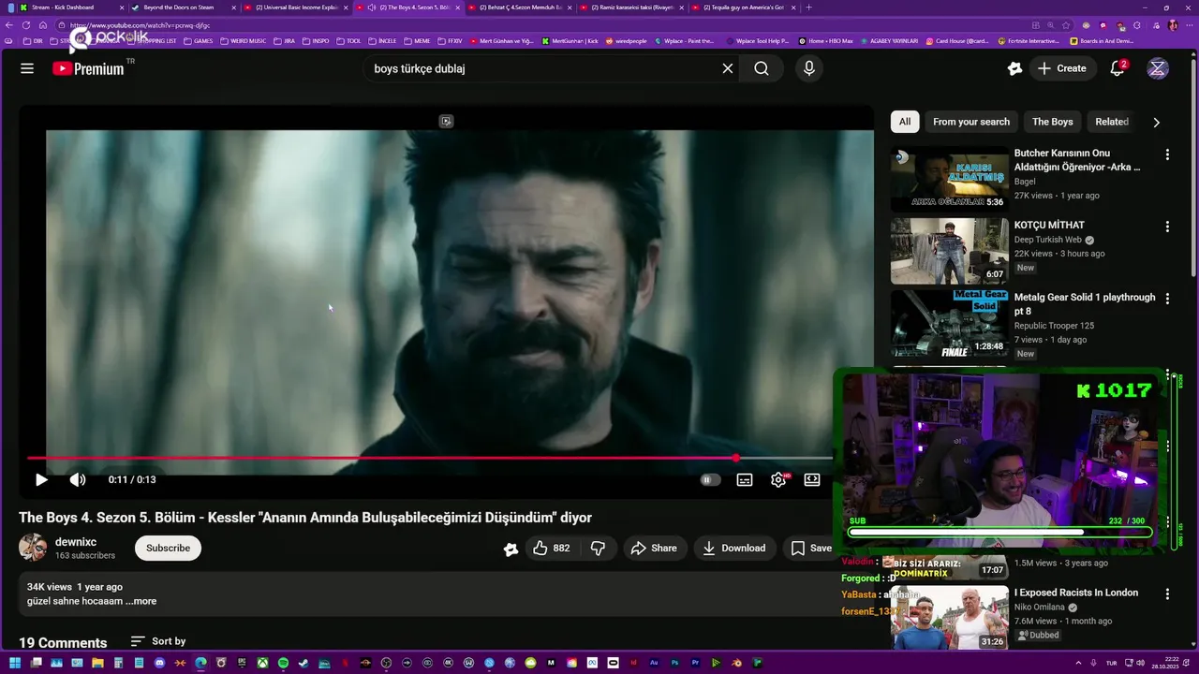Open Home • HBO Max bookmark

pos(825,41)
